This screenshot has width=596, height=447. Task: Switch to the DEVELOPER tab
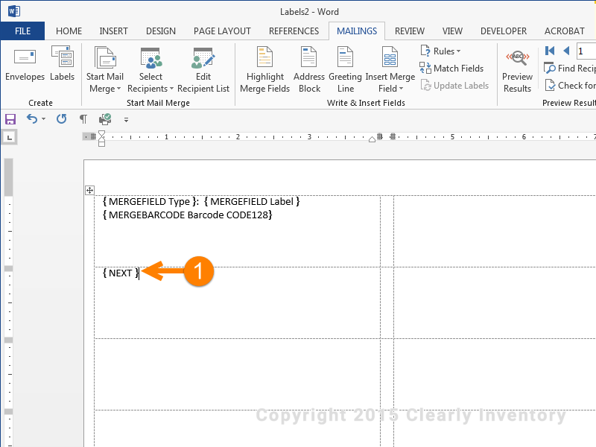(504, 31)
